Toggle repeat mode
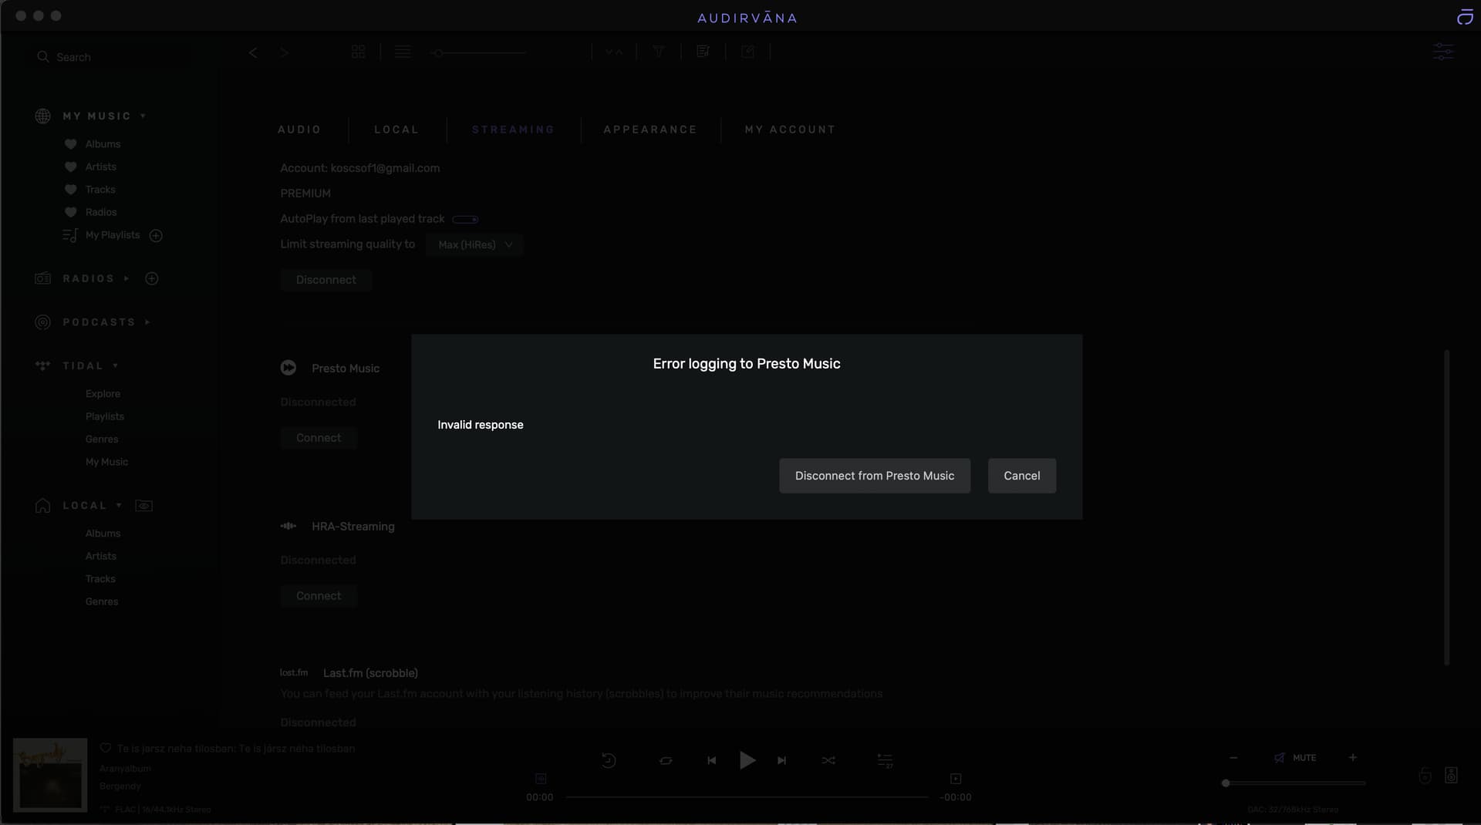 pos(666,760)
